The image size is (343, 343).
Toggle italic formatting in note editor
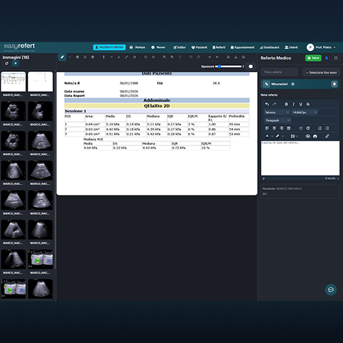click(x=294, y=104)
